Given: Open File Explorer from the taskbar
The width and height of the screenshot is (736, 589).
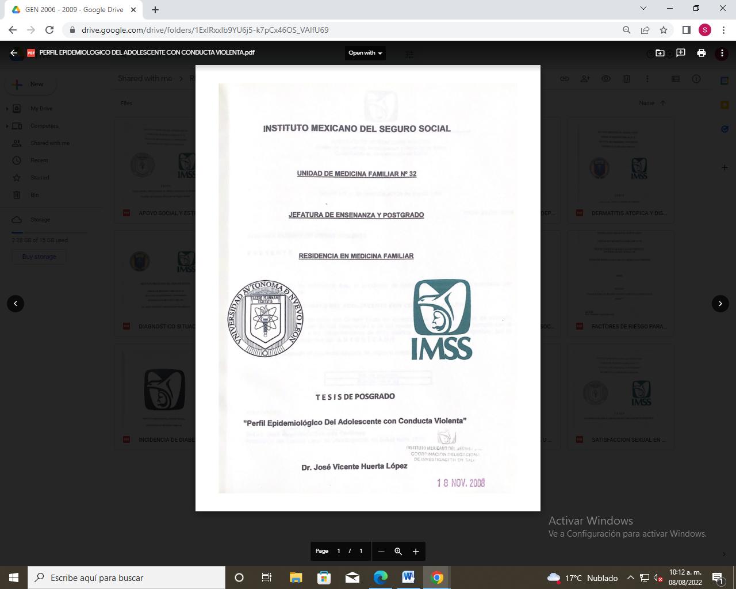Looking at the screenshot, I should [x=296, y=577].
